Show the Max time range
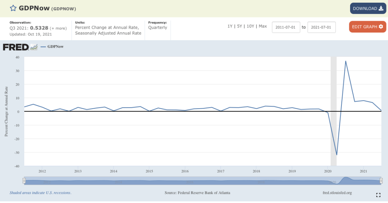 [263, 26]
